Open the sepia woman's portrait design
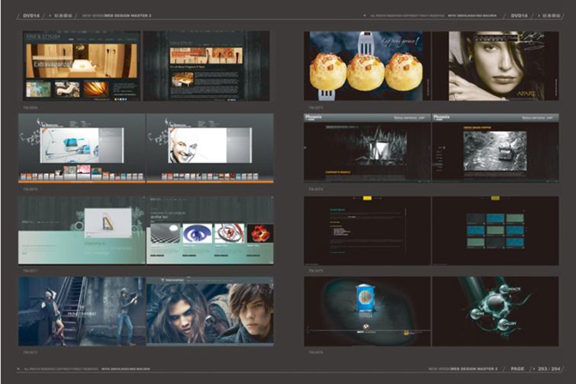This screenshot has width=576, height=384. tap(495, 66)
